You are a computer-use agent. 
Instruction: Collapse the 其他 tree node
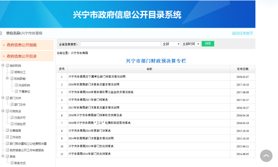(3, 156)
